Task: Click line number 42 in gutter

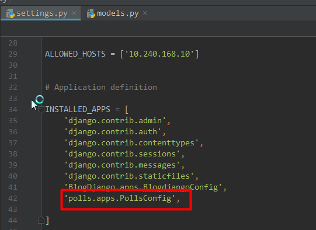Action: coord(13,198)
